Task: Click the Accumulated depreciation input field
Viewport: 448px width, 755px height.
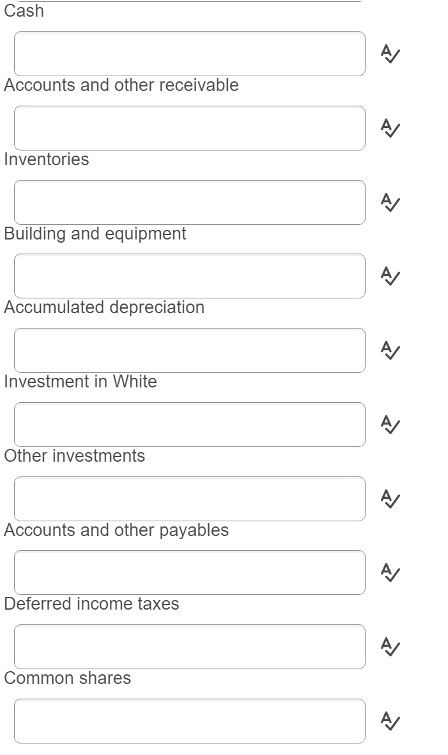Action: [189, 350]
